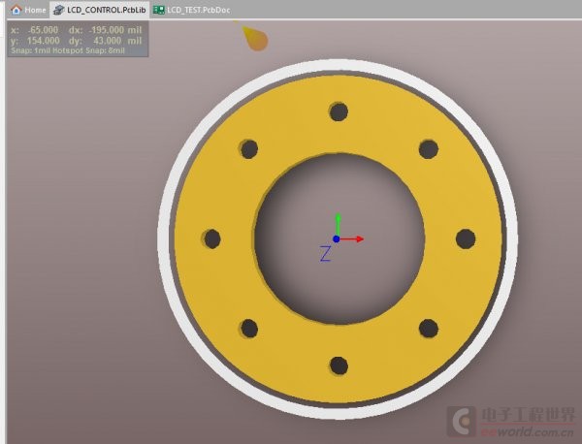Click the LCD_CONTROL.PcbLib library icon

click(58, 10)
